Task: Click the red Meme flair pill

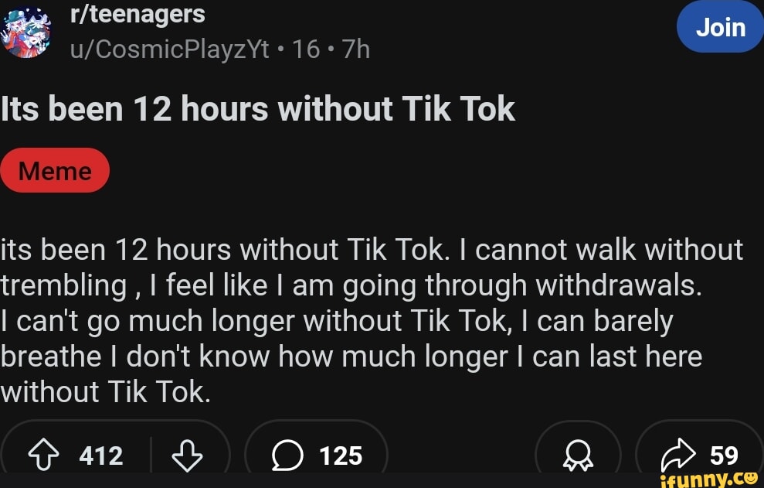Action: [55, 170]
